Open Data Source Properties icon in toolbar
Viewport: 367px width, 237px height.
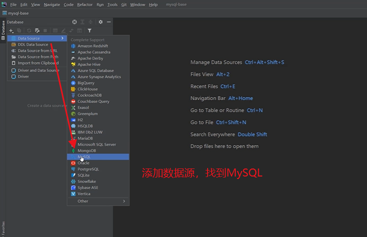[37, 30]
